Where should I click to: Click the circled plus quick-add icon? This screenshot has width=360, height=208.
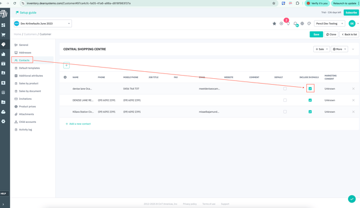(281, 24)
